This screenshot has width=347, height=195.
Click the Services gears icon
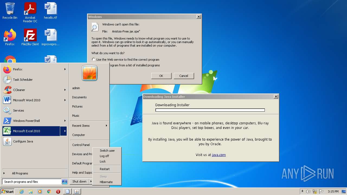[x=7, y=110]
